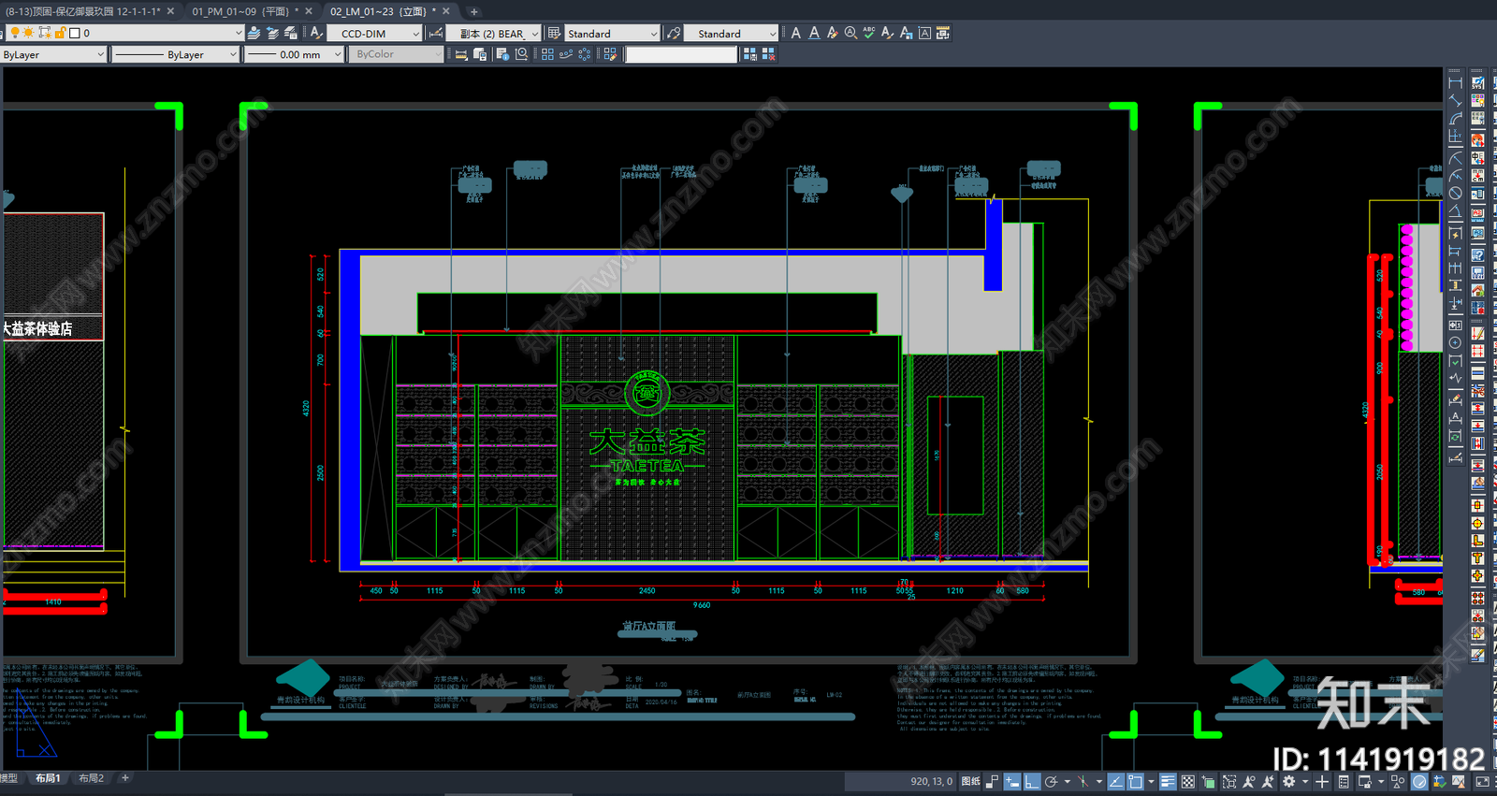Open a new drawing tab with plus
Screen dimensions: 1497x796
(474, 11)
